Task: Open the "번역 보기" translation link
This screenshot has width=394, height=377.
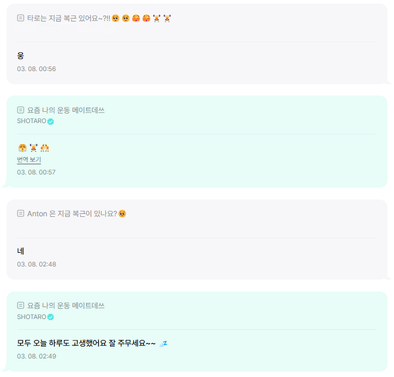Action: 29,160
